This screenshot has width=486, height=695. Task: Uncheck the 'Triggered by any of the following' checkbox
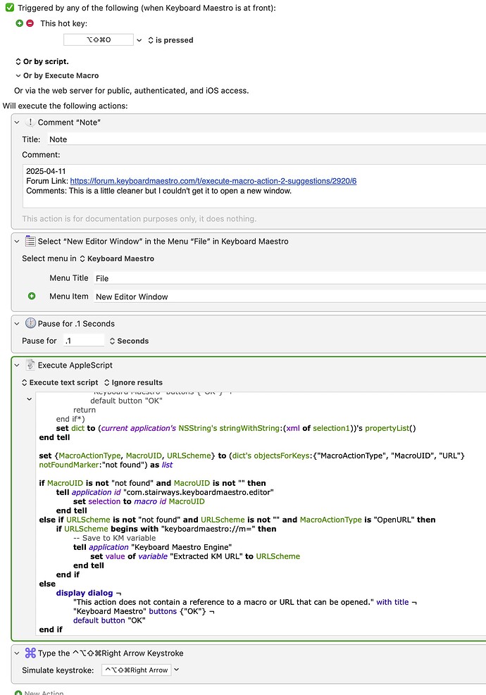click(x=9, y=8)
